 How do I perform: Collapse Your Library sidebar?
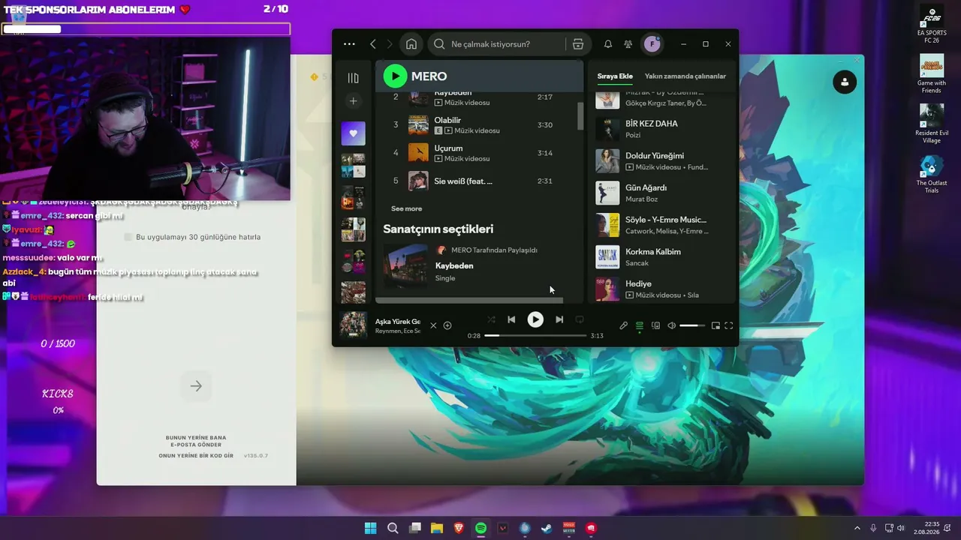pyautogui.click(x=353, y=78)
